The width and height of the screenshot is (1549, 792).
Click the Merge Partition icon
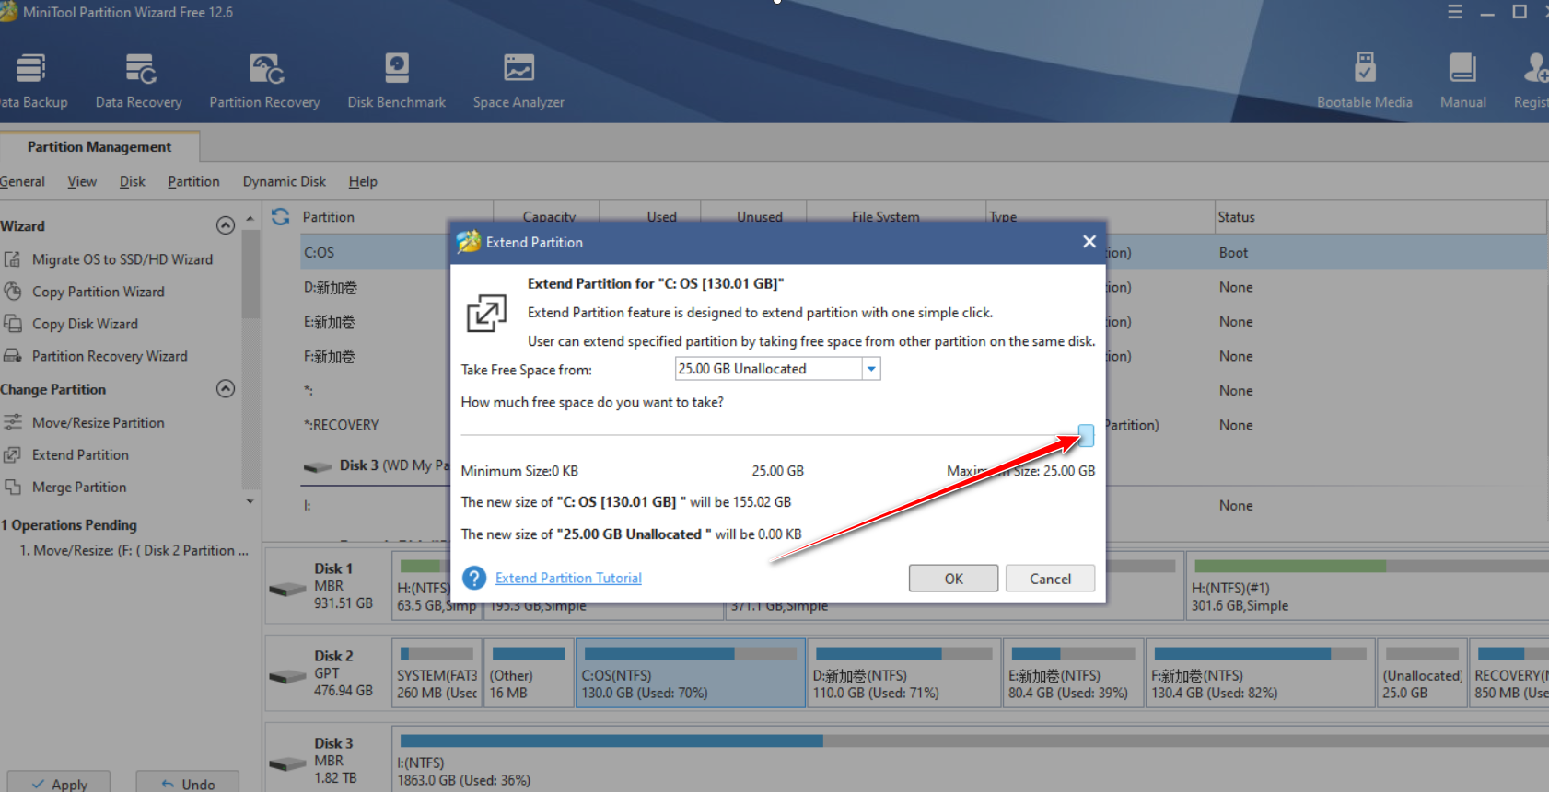13,487
